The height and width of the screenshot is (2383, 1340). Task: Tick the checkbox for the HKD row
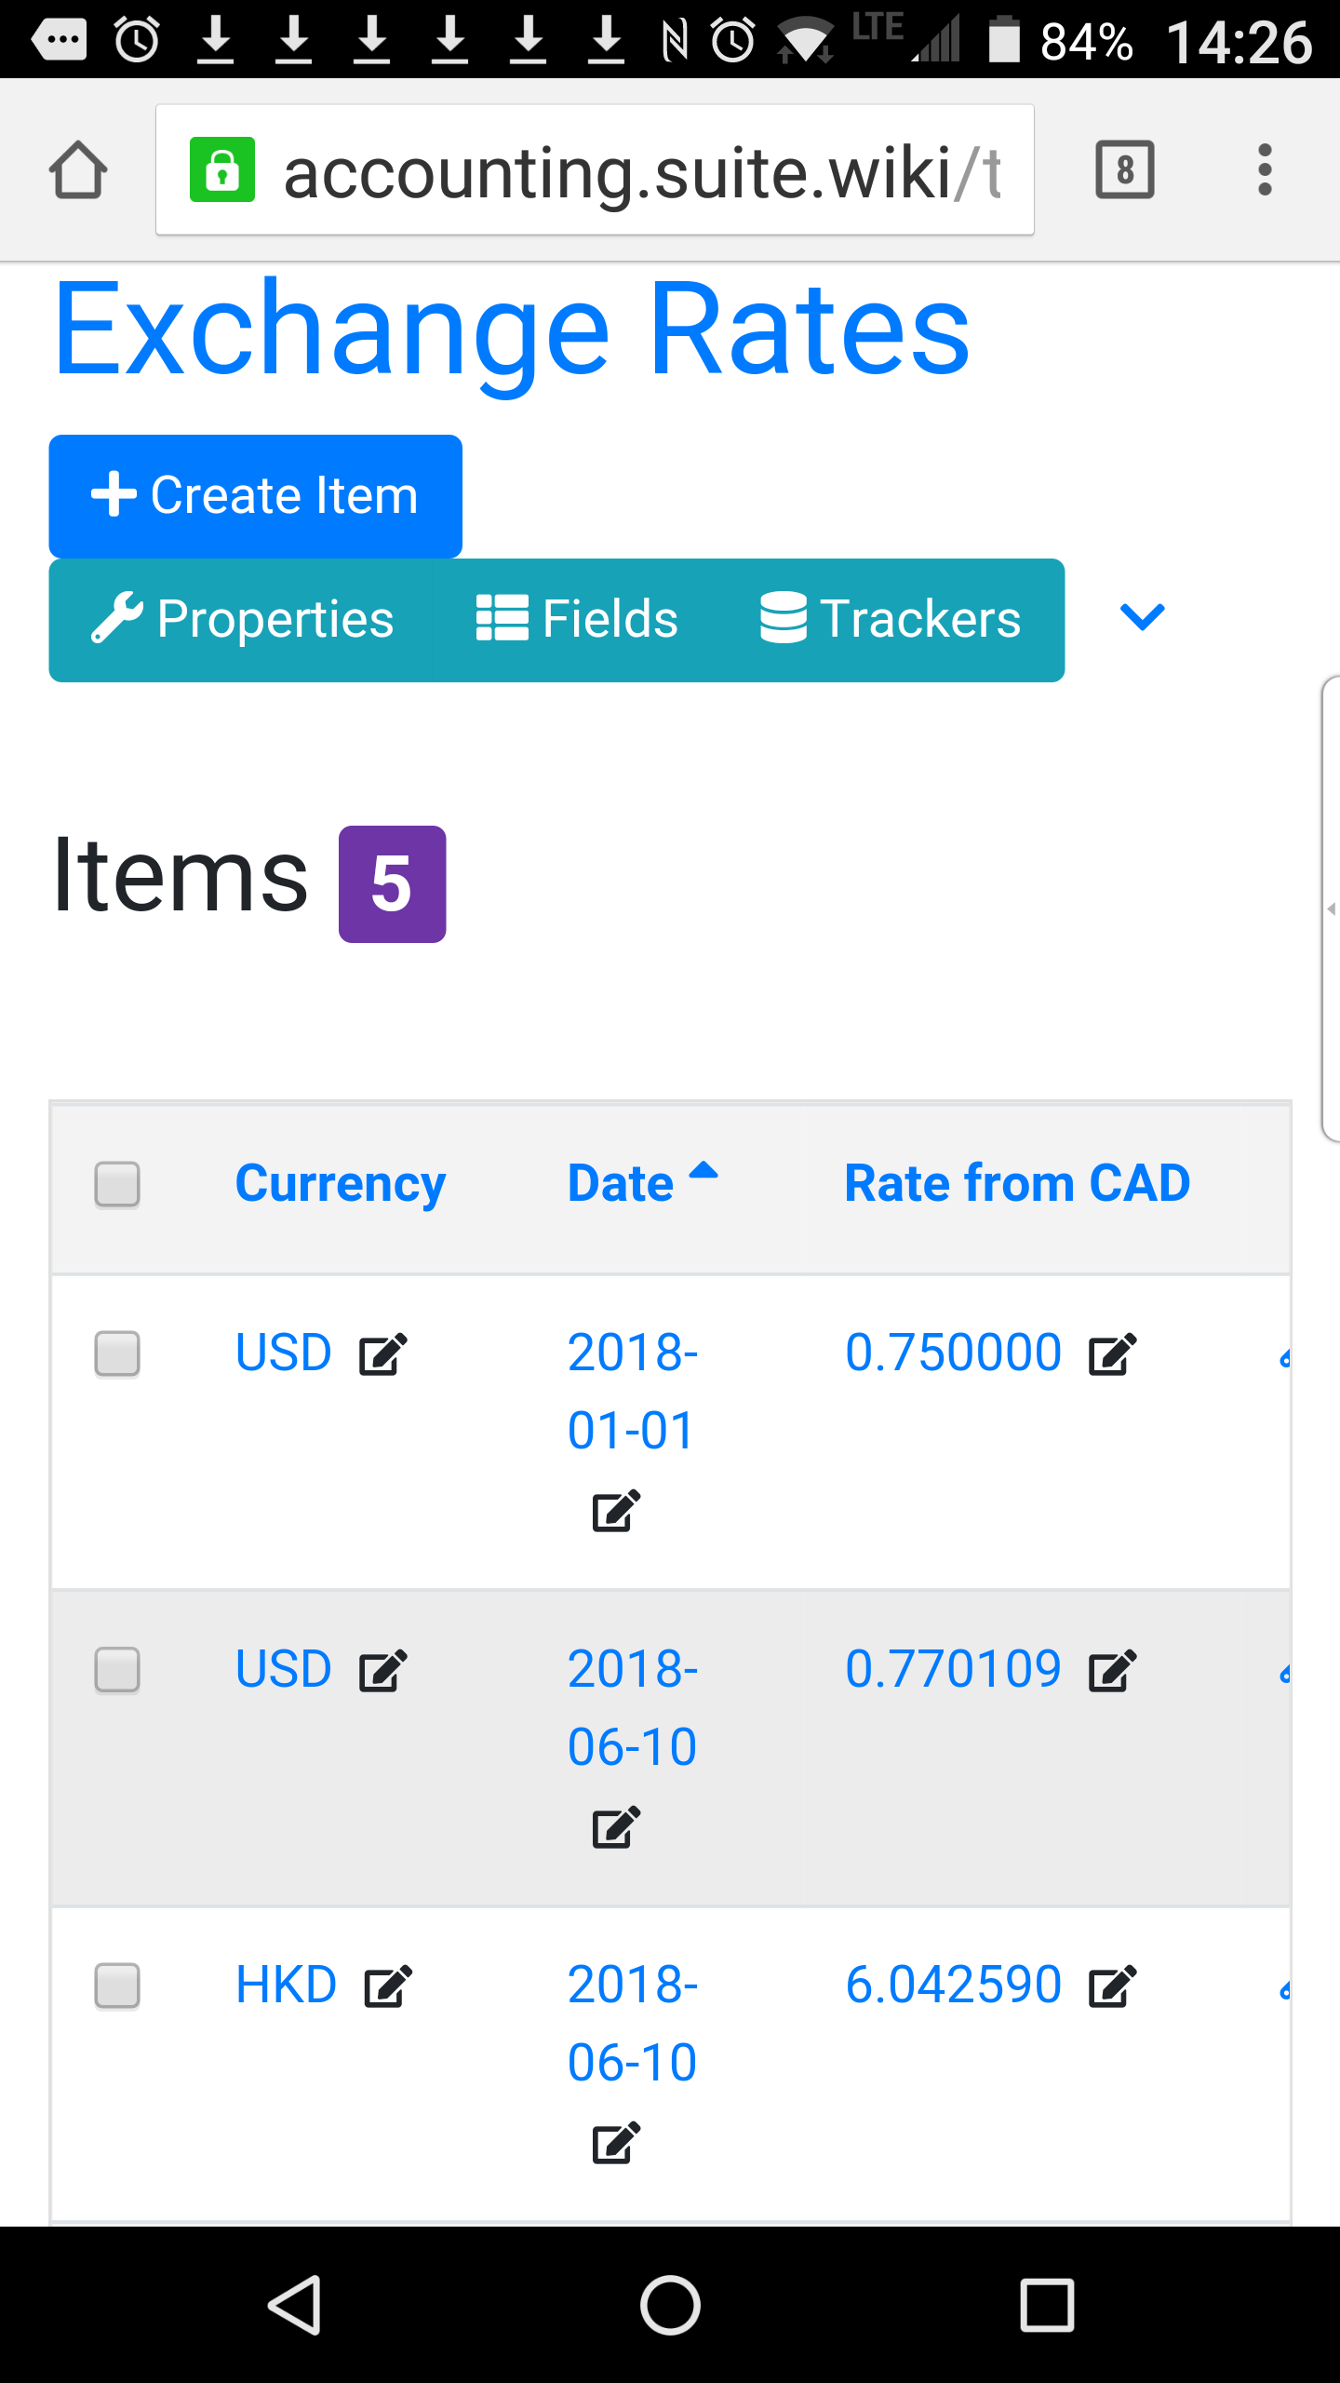point(117,1986)
